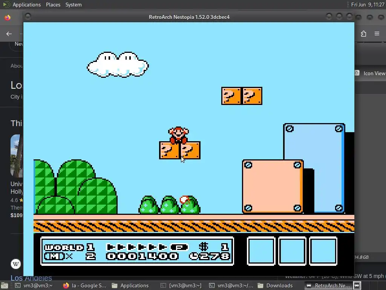
Task: Click the upper-right floating question block
Action: coord(252,96)
